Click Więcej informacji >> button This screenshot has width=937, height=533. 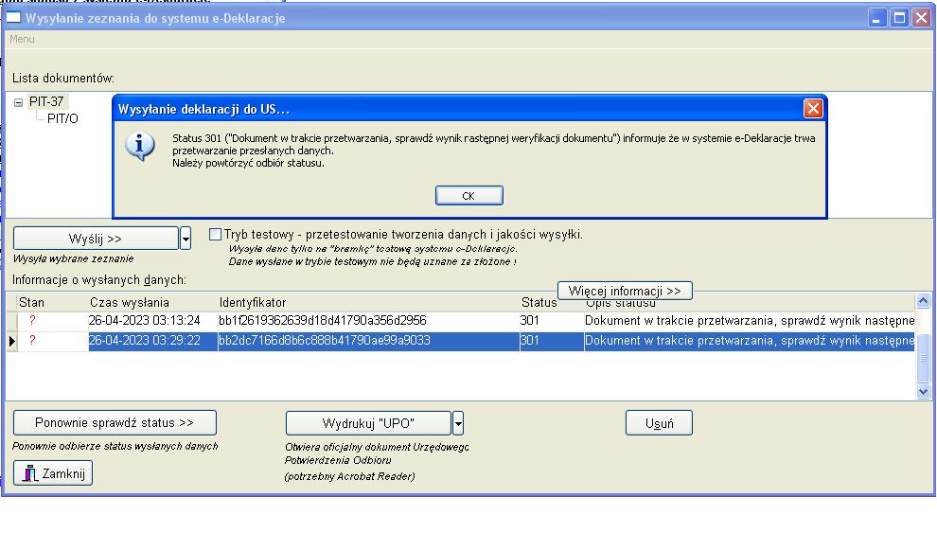pyautogui.click(x=625, y=291)
